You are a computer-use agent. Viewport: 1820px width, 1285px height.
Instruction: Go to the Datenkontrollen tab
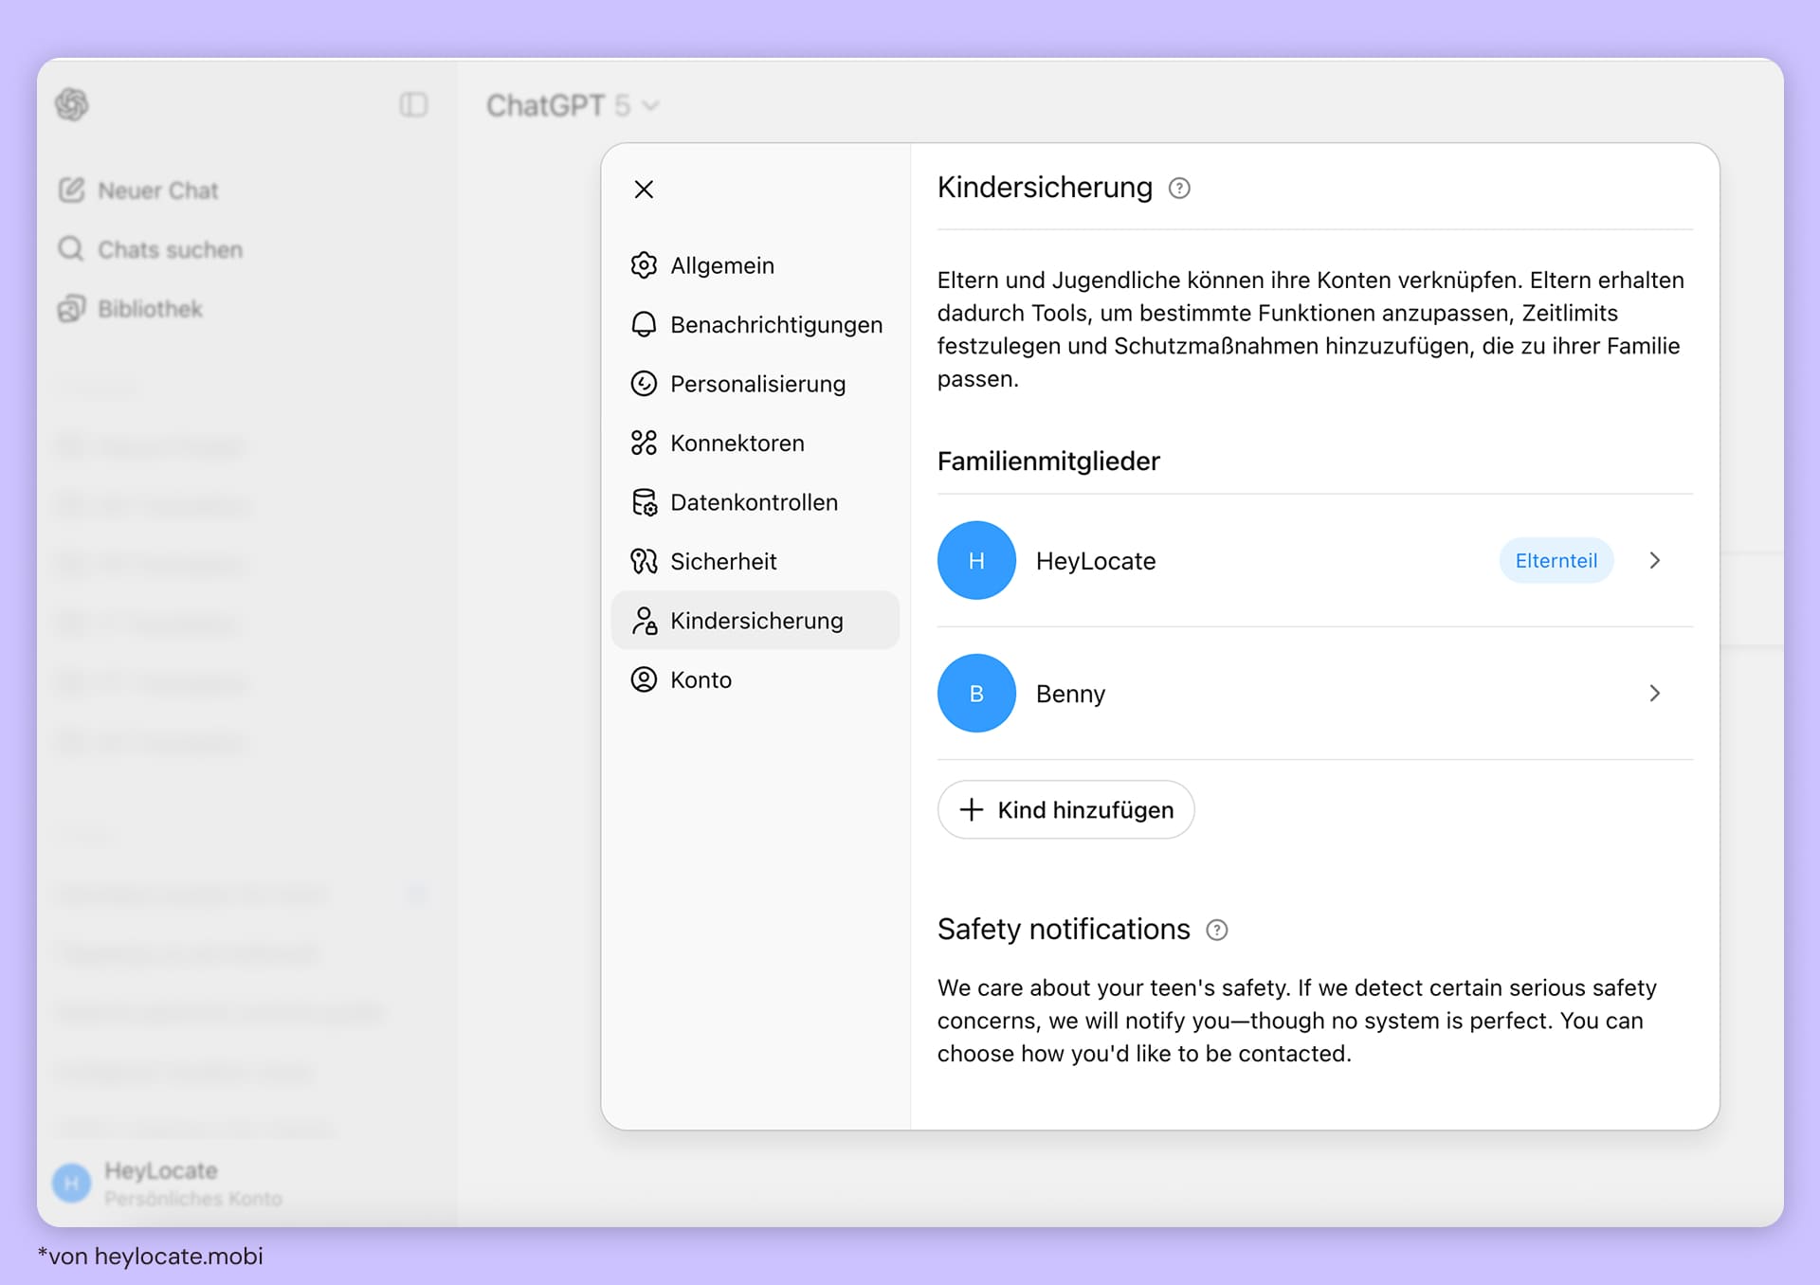(x=755, y=502)
